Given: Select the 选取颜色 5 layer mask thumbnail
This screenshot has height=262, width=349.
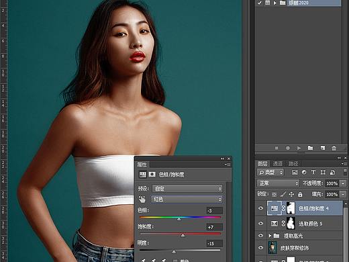Looking at the screenshot, I should click(x=291, y=223).
